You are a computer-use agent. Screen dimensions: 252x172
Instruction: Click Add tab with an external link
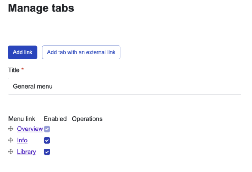(81, 52)
